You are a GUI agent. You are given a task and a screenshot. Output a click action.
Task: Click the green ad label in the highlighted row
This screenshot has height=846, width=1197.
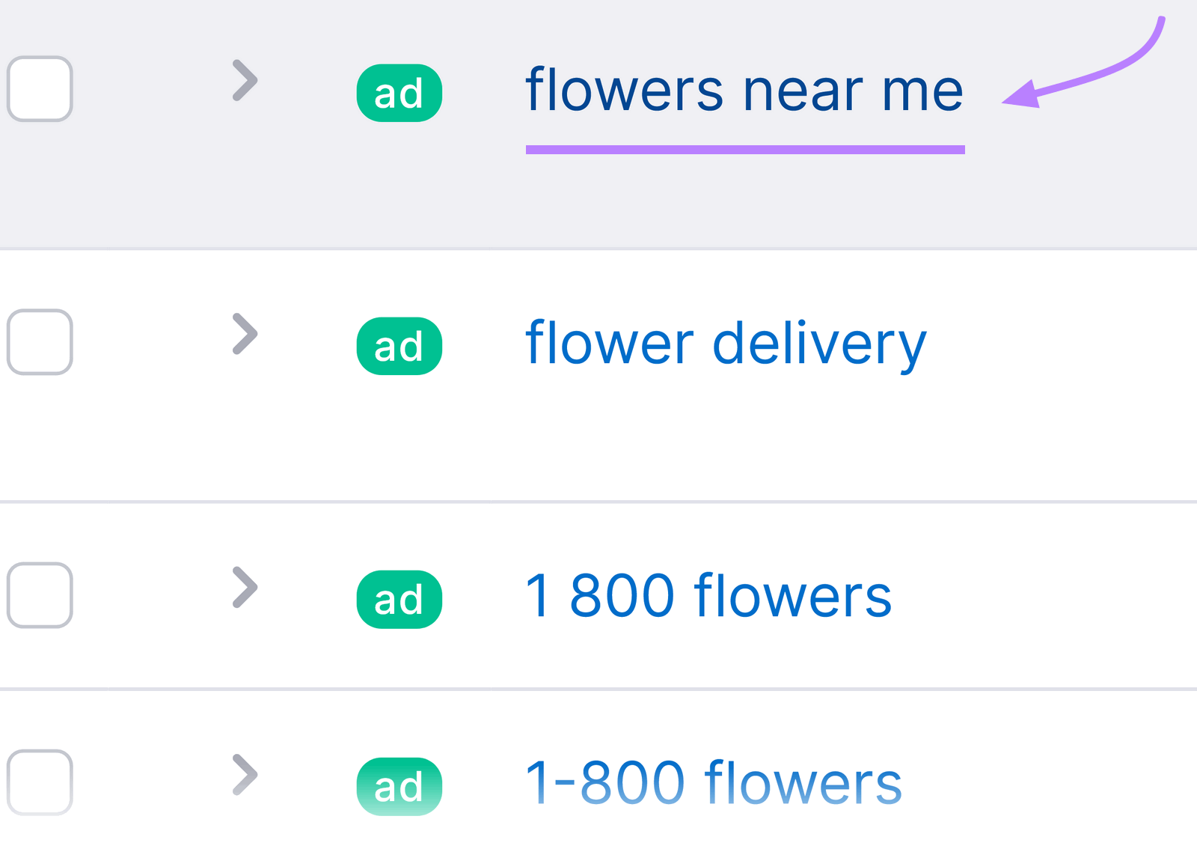point(399,92)
